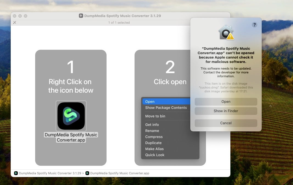Click the .app icon in the path bar

[87, 173]
